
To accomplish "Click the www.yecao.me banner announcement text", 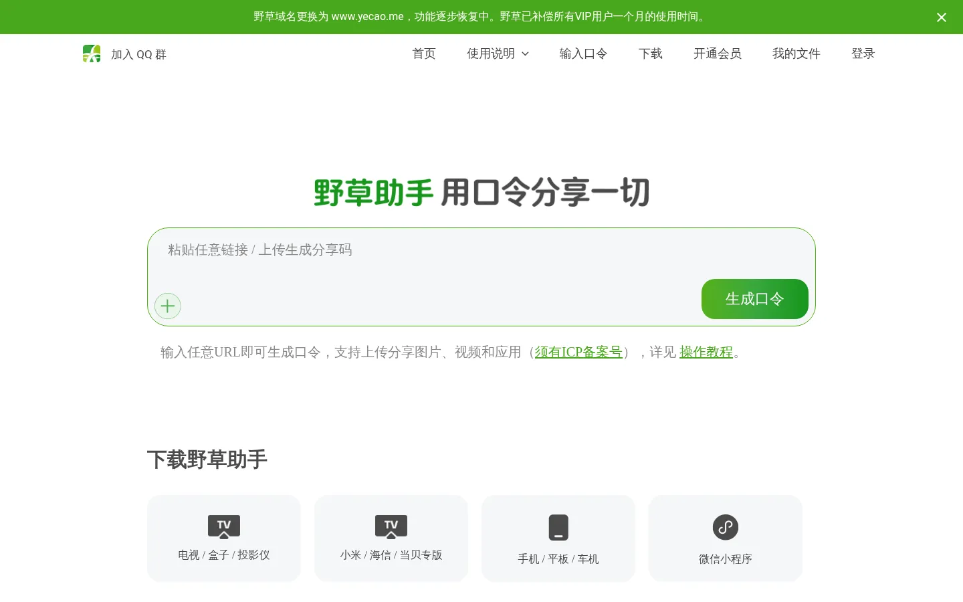I will click(x=481, y=17).
